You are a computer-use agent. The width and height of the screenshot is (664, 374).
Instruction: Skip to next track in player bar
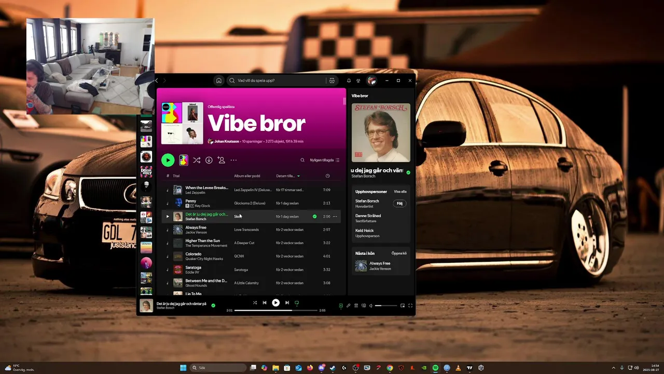click(x=287, y=303)
